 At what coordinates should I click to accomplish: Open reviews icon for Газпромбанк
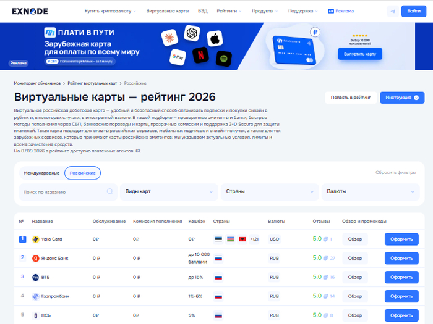[x=325, y=296]
